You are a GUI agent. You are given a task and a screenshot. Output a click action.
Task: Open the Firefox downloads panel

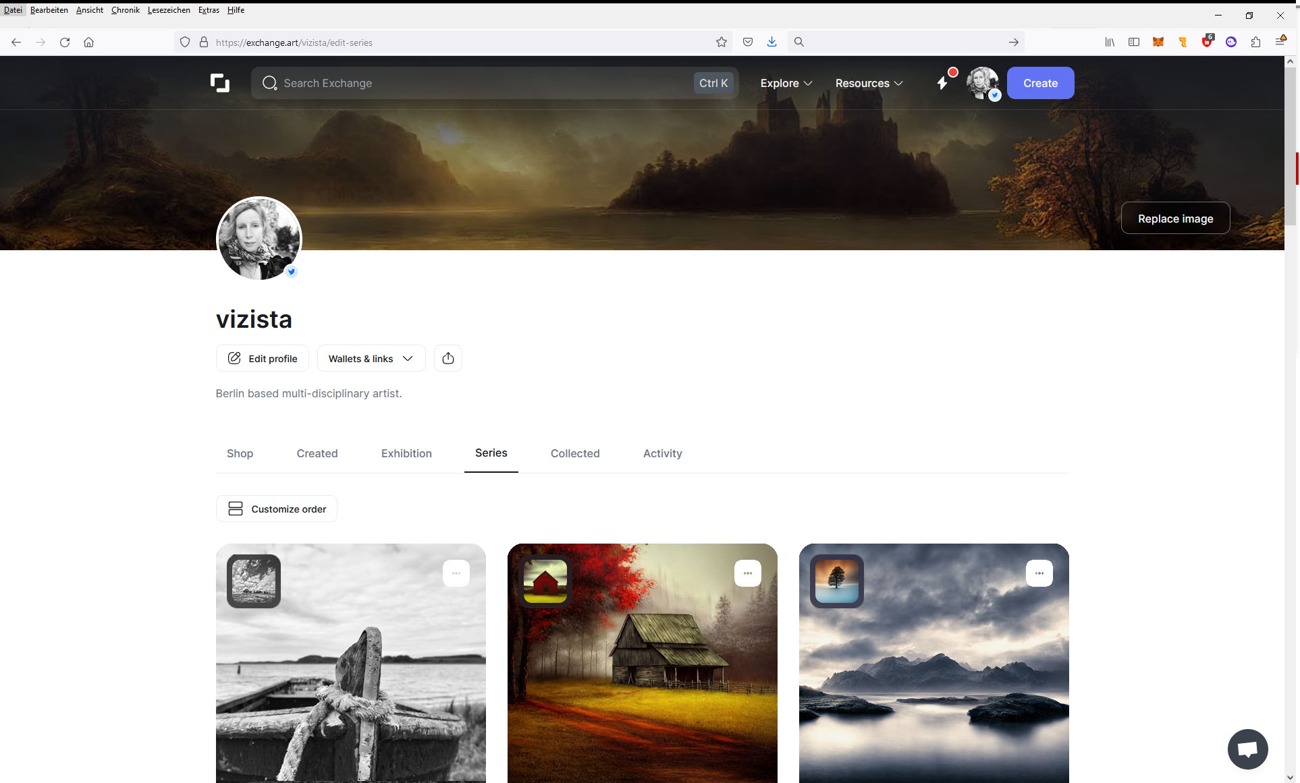point(772,42)
